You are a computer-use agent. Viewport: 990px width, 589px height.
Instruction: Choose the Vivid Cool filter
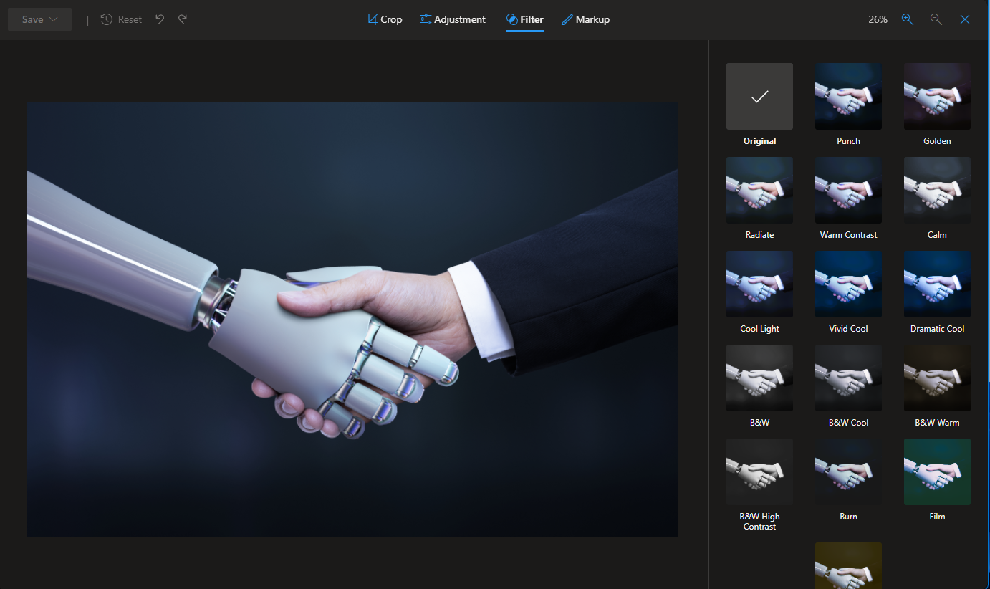pos(848,284)
